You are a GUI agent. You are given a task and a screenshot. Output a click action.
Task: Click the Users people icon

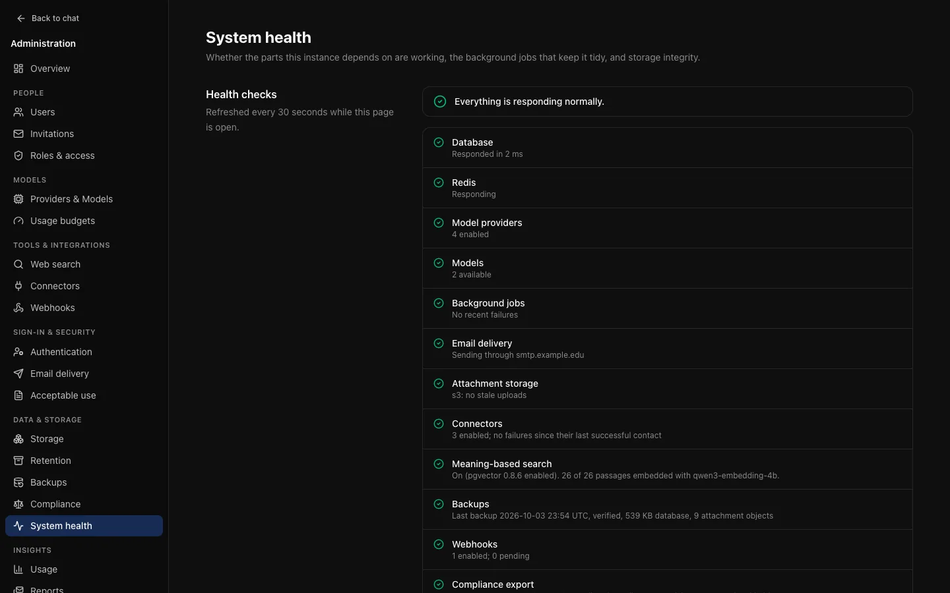tap(18, 112)
